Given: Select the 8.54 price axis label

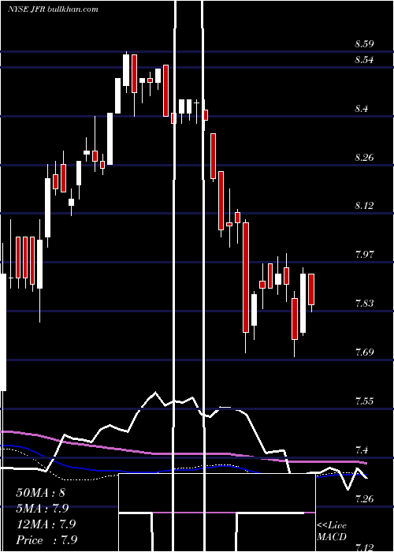Looking at the screenshot, I should [x=364, y=60].
